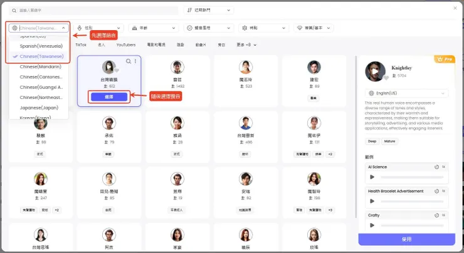464x253 pixels.
Task: Select the voice card with 523 users
Action: tap(246, 81)
